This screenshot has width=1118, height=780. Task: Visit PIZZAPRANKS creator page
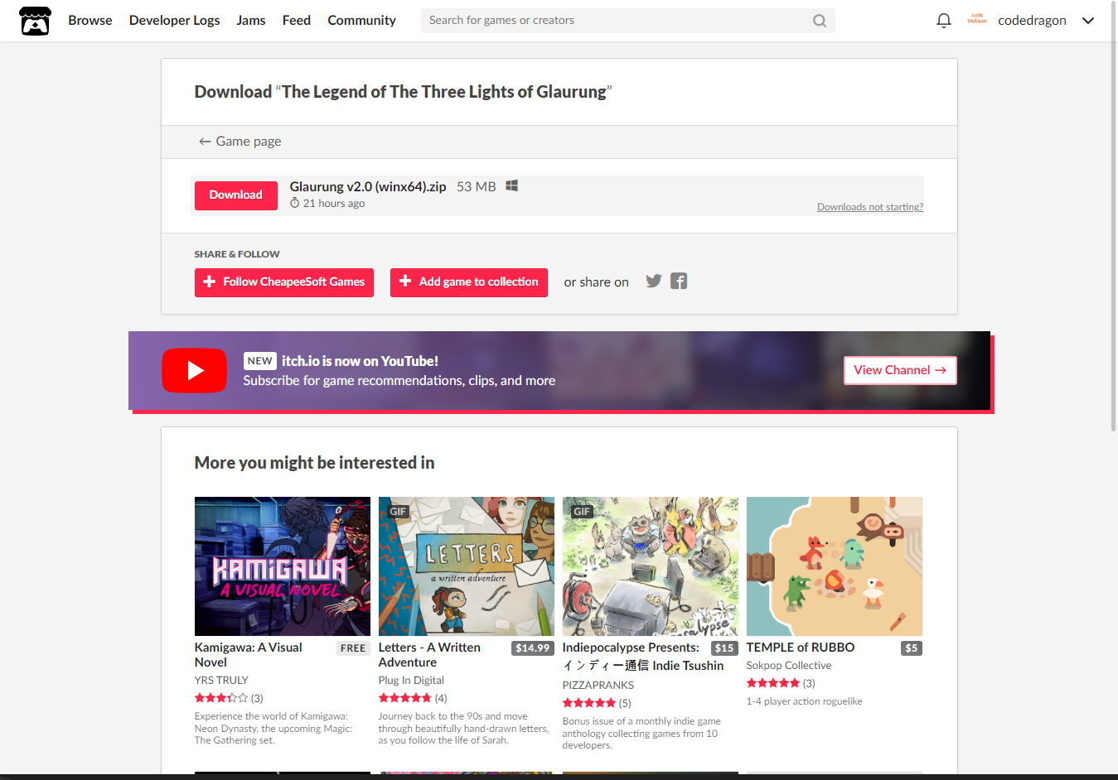[598, 685]
